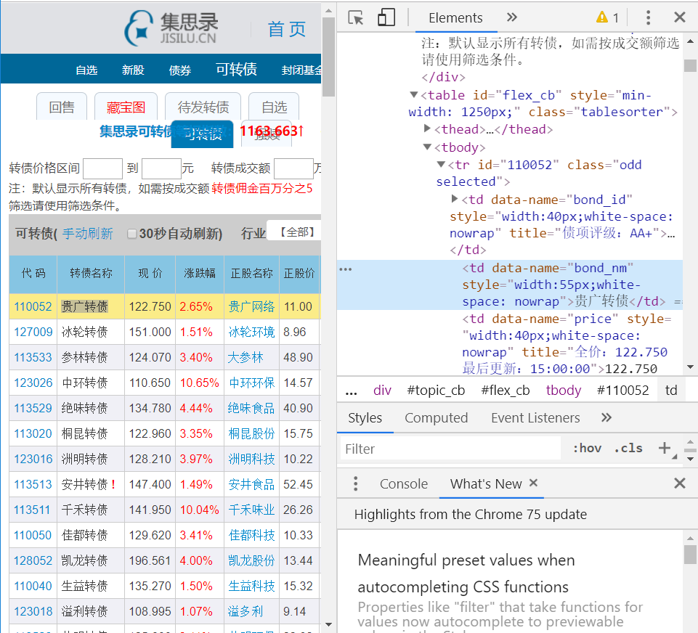Select #110052 in the breadcrumb

(x=622, y=391)
